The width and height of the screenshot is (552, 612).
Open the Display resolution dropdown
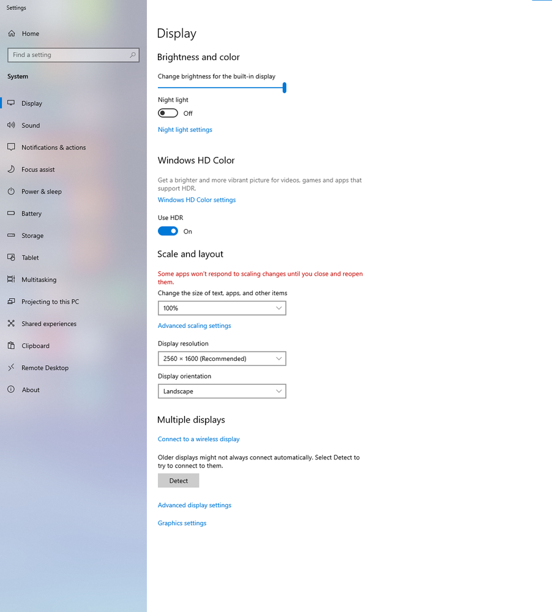pos(222,358)
